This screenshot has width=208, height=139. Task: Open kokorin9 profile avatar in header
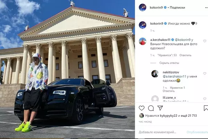coord(142,7)
